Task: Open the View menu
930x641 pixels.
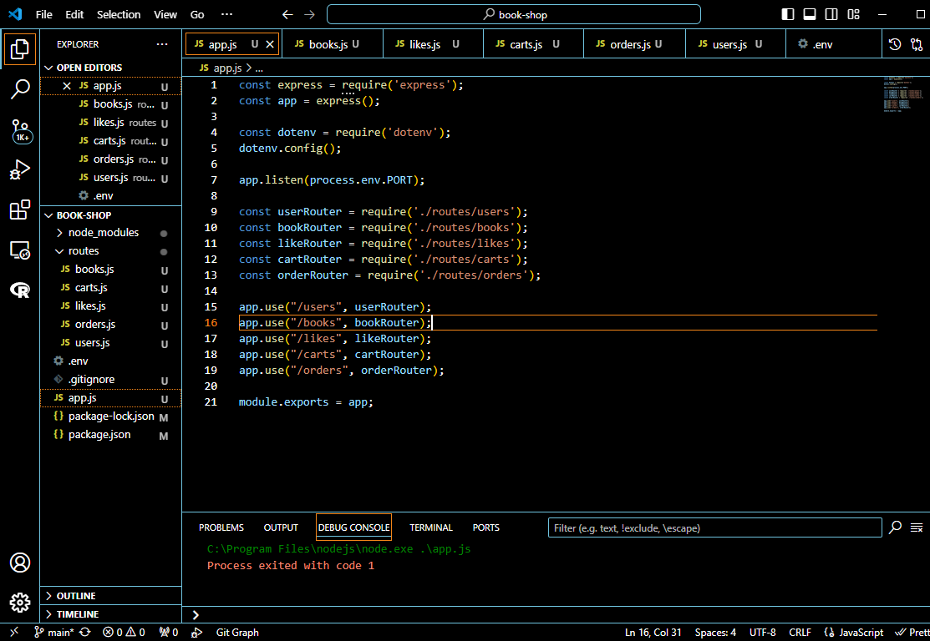Action: pyautogui.click(x=165, y=14)
